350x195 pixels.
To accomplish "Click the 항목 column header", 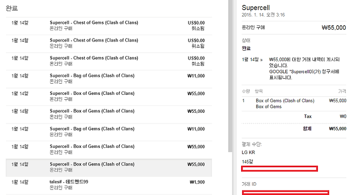I will click(x=259, y=91).
